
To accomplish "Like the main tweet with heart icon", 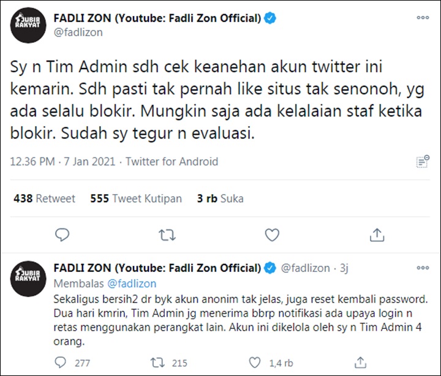I will click(x=272, y=235).
